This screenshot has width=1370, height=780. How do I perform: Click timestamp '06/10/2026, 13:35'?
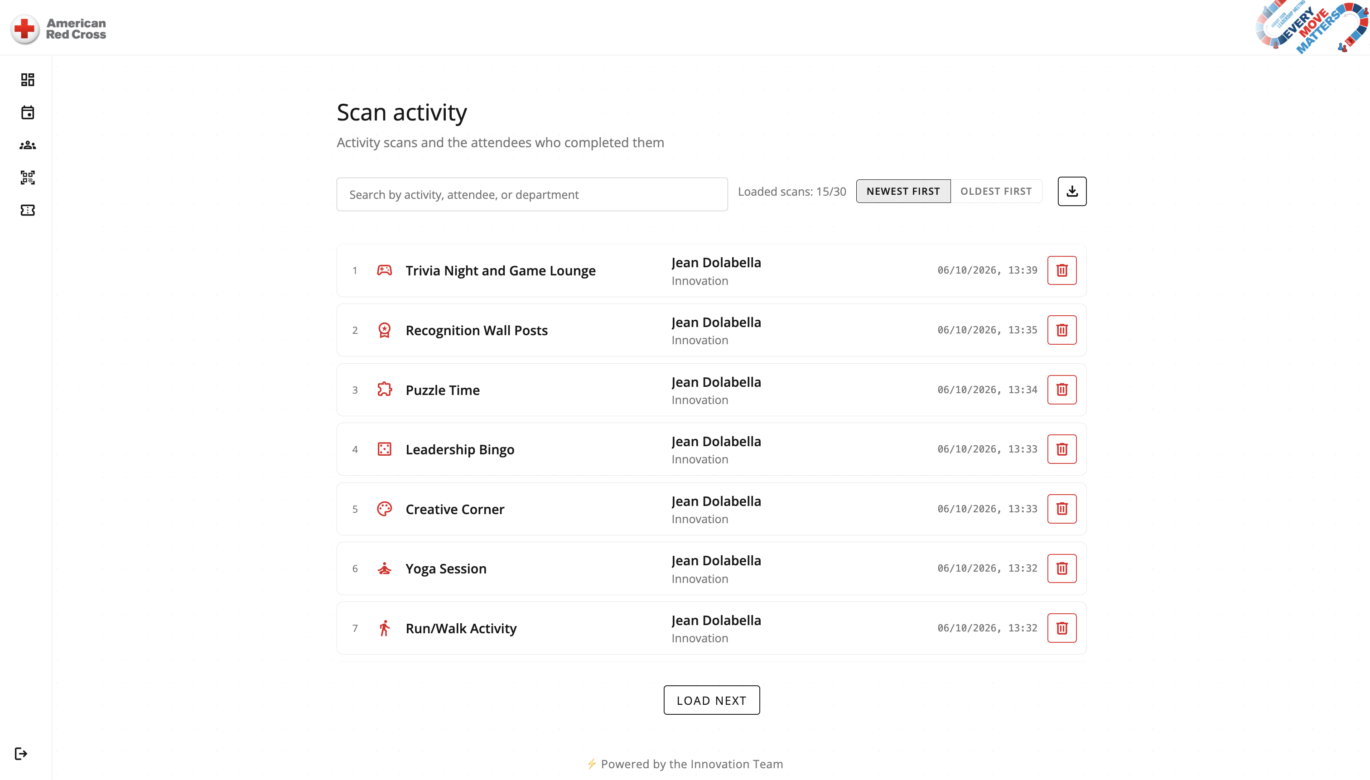click(987, 330)
